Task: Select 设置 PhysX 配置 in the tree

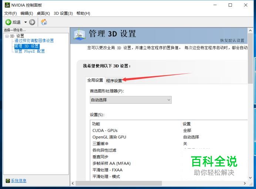Action: coord(30,52)
